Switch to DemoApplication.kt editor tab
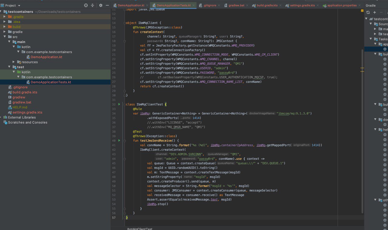 click(131, 5)
